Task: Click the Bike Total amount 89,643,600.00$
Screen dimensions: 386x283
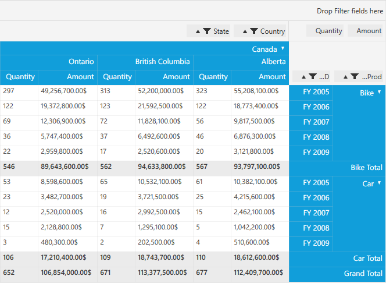Action: [67, 167]
